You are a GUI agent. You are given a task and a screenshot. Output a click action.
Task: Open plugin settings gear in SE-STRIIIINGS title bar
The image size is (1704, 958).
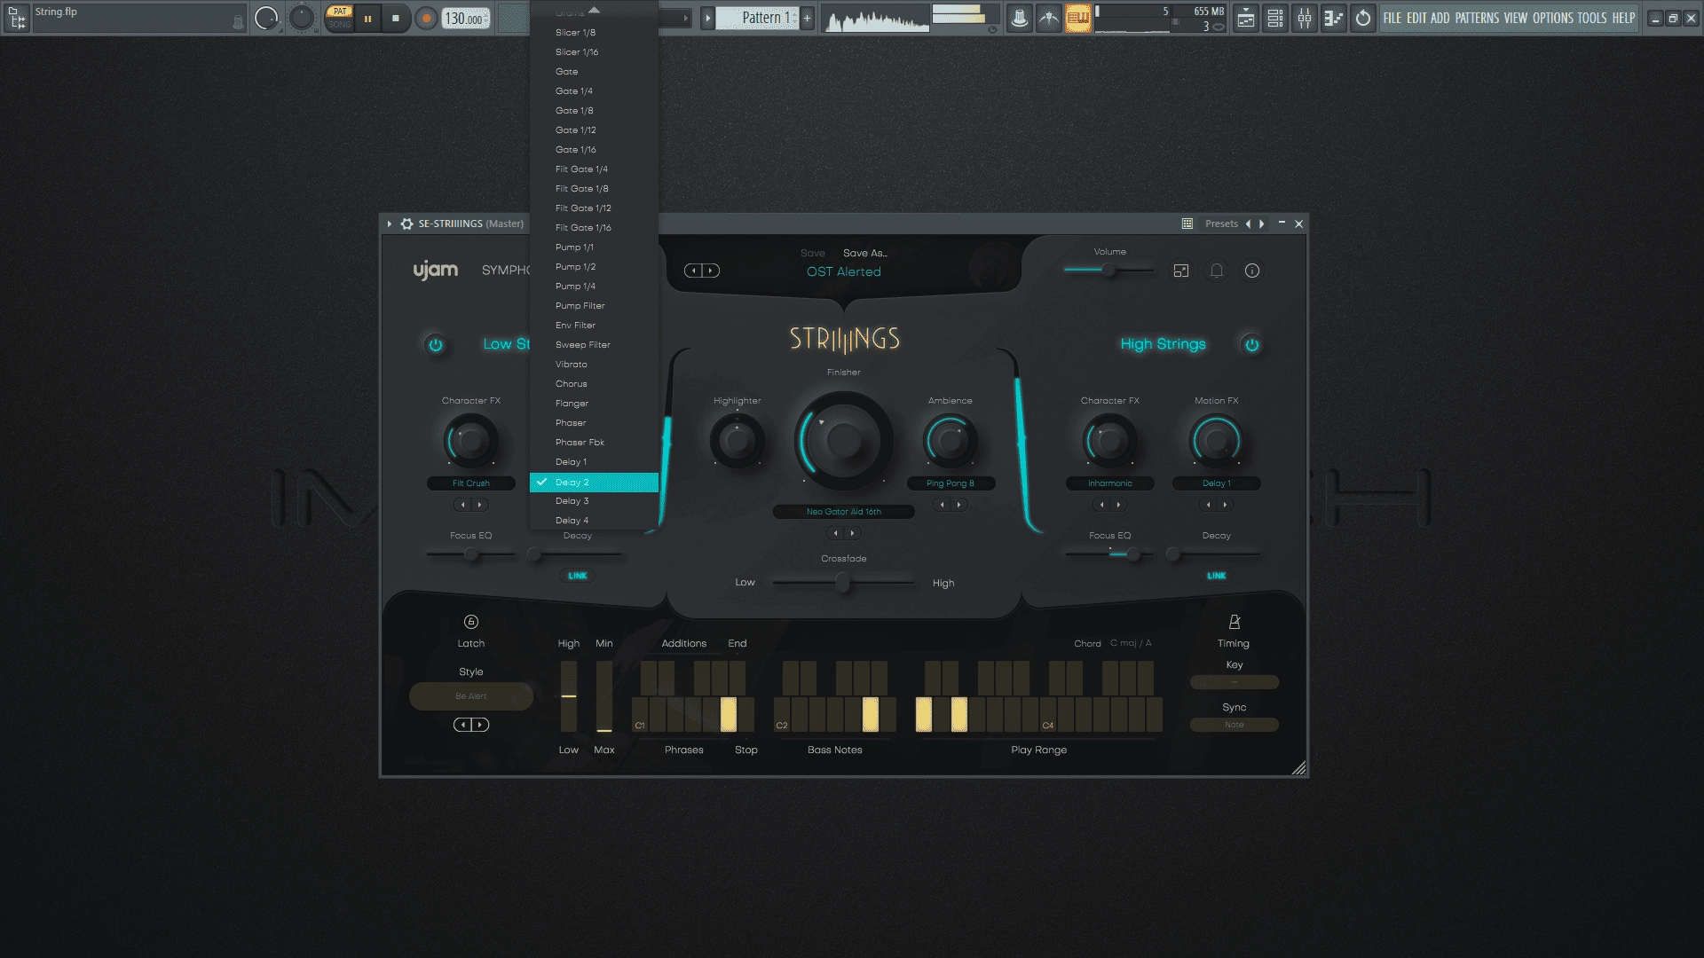[406, 224]
